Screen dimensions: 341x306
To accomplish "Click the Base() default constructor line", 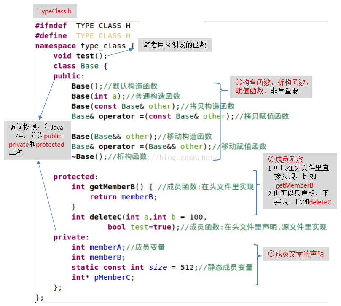I will 114,86.
